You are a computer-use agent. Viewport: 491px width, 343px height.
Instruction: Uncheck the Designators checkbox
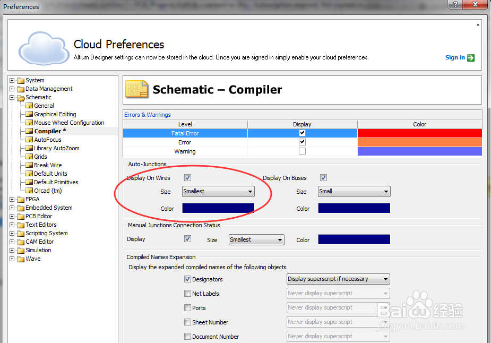[x=187, y=279]
